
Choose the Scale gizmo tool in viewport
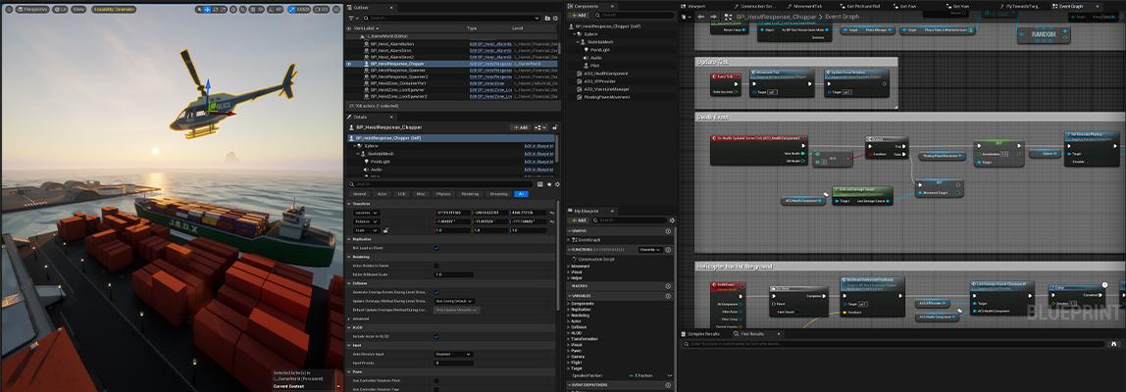pos(224,10)
